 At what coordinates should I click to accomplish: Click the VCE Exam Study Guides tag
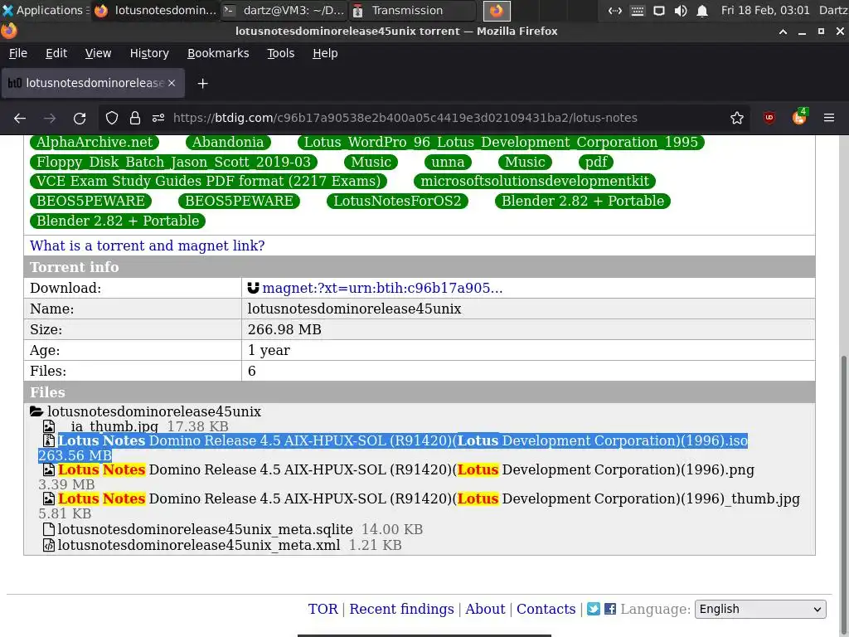tap(208, 181)
